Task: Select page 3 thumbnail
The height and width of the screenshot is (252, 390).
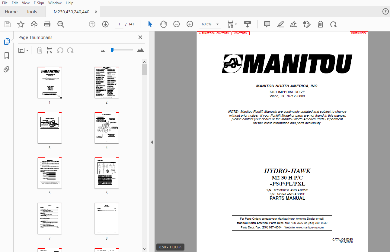Action: click(x=50, y=128)
